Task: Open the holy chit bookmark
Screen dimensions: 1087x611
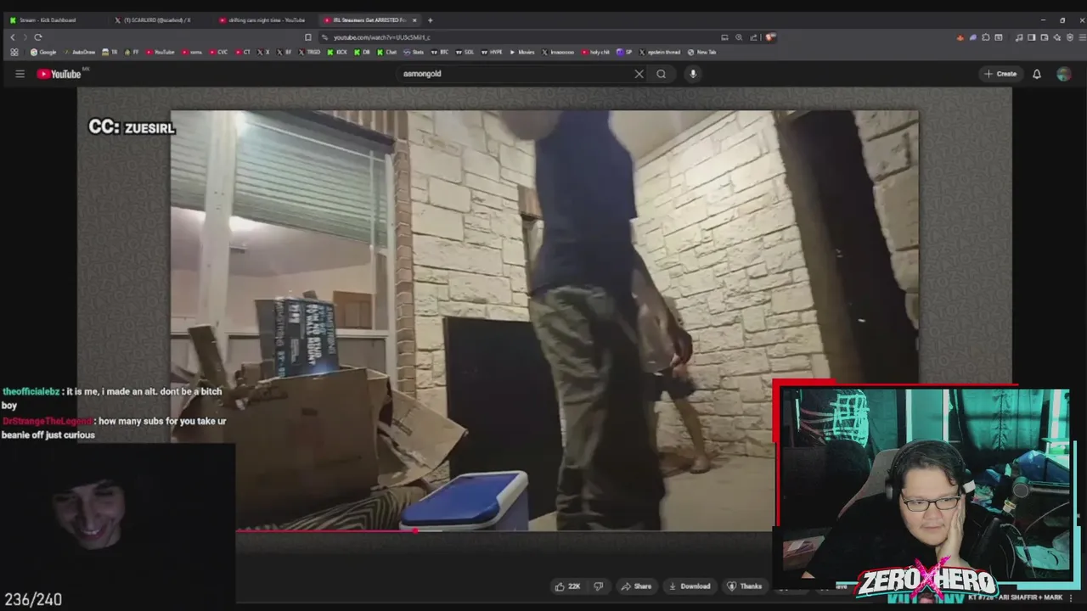Action: (595, 52)
